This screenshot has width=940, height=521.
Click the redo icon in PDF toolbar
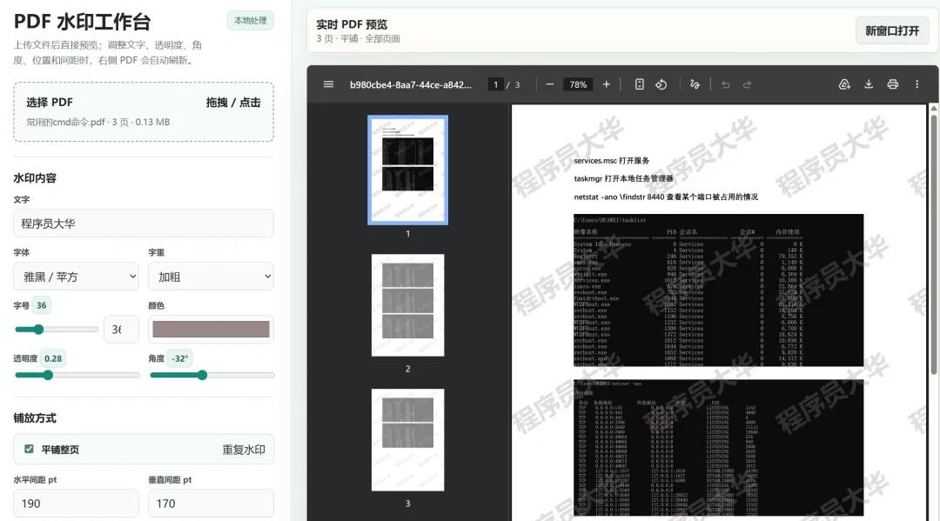(747, 84)
